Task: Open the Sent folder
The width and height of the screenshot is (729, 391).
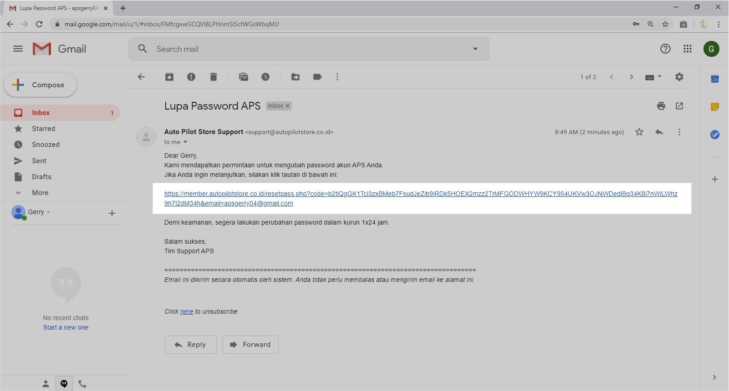Action: pos(39,161)
